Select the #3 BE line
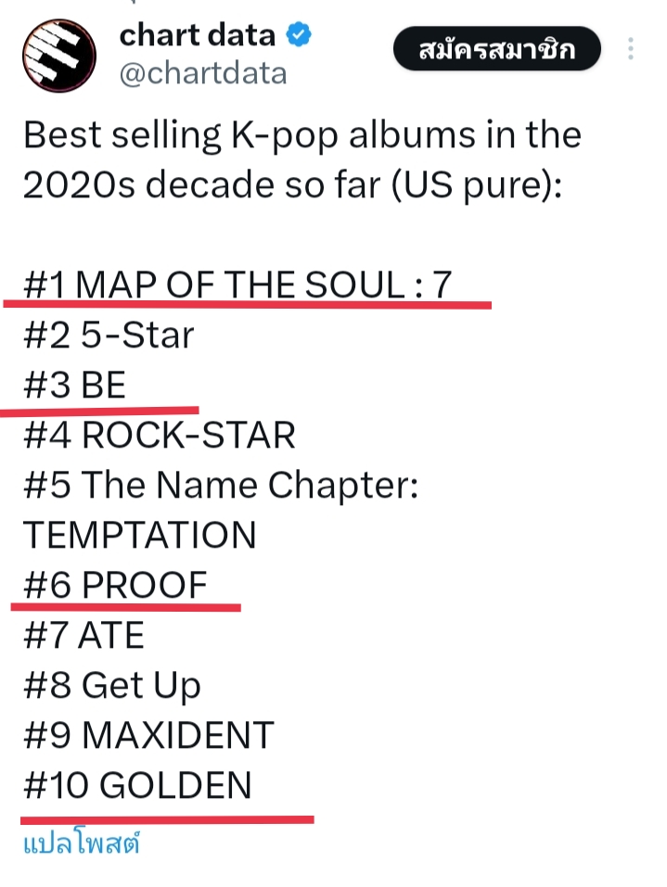Viewport: 667px width, 887px height. 74,386
